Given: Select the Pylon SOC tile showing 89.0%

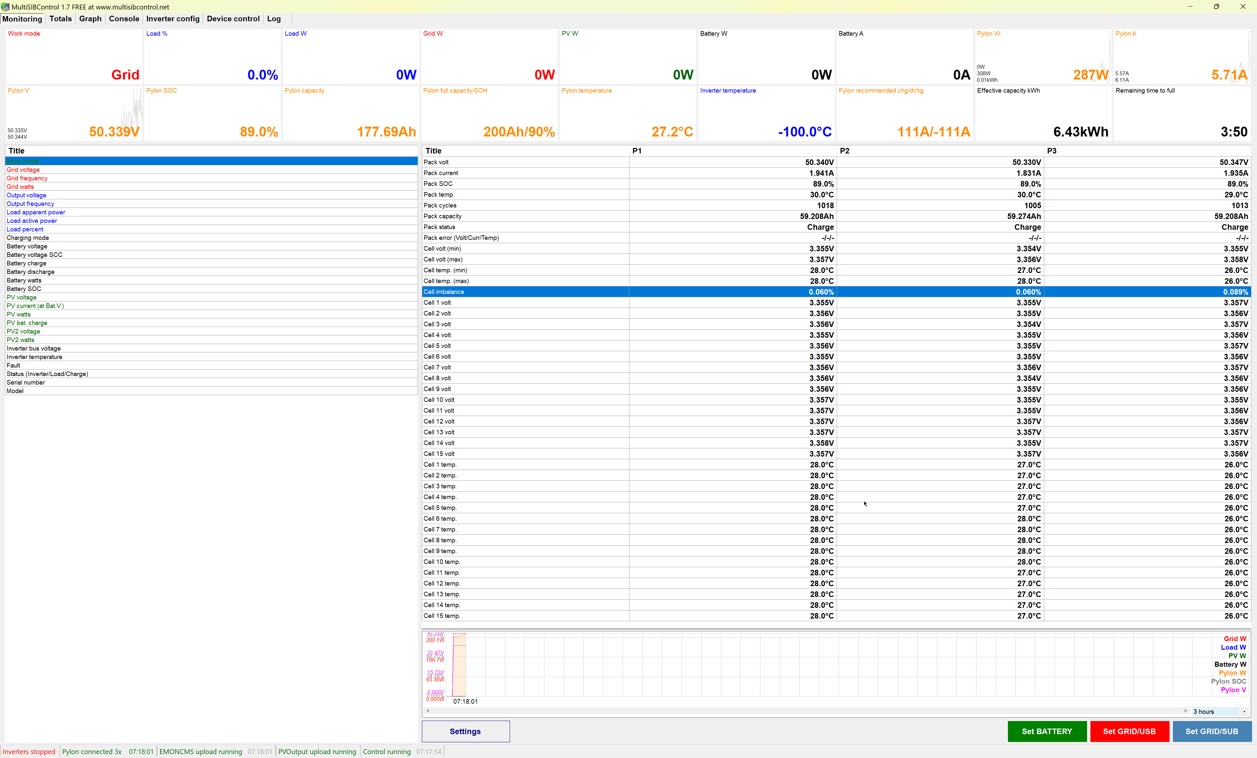Looking at the screenshot, I should [212, 113].
